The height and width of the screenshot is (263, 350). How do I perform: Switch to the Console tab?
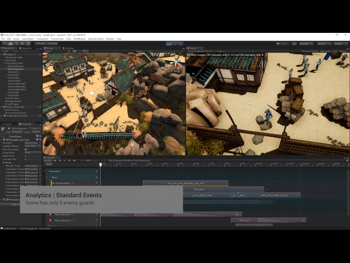(x=68, y=48)
